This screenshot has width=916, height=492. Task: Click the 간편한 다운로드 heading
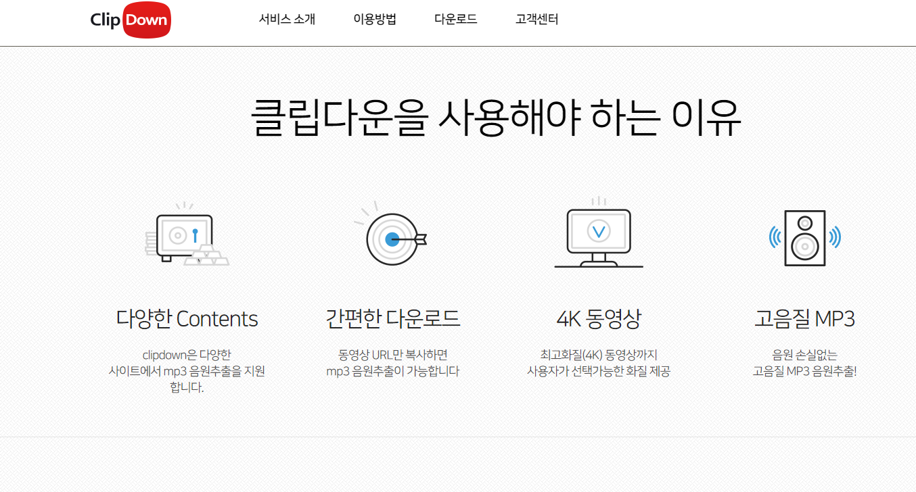pyautogui.click(x=393, y=319)
